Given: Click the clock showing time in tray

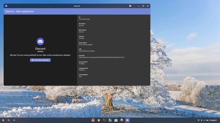Looking at the screenshot, I should (213, 120).
